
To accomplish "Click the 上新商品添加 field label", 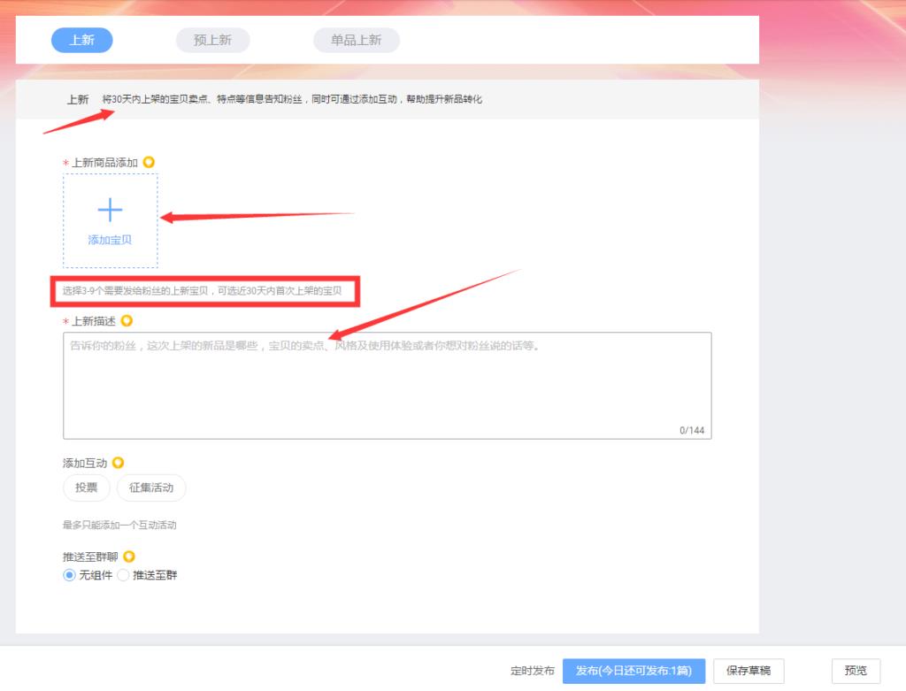I will click(x=104, y=162).
